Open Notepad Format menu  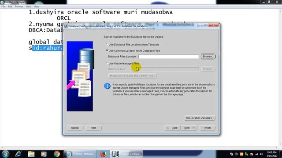(19, 7)
